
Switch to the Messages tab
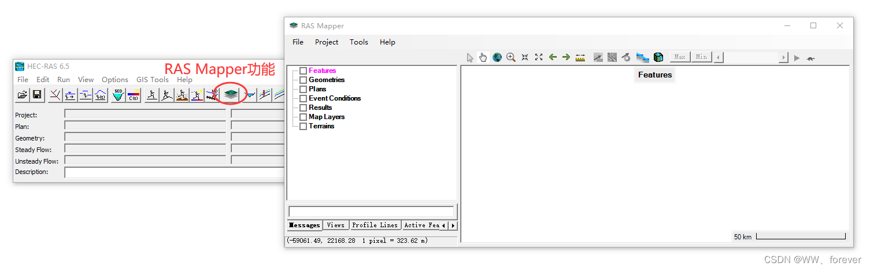coord(305,225)
